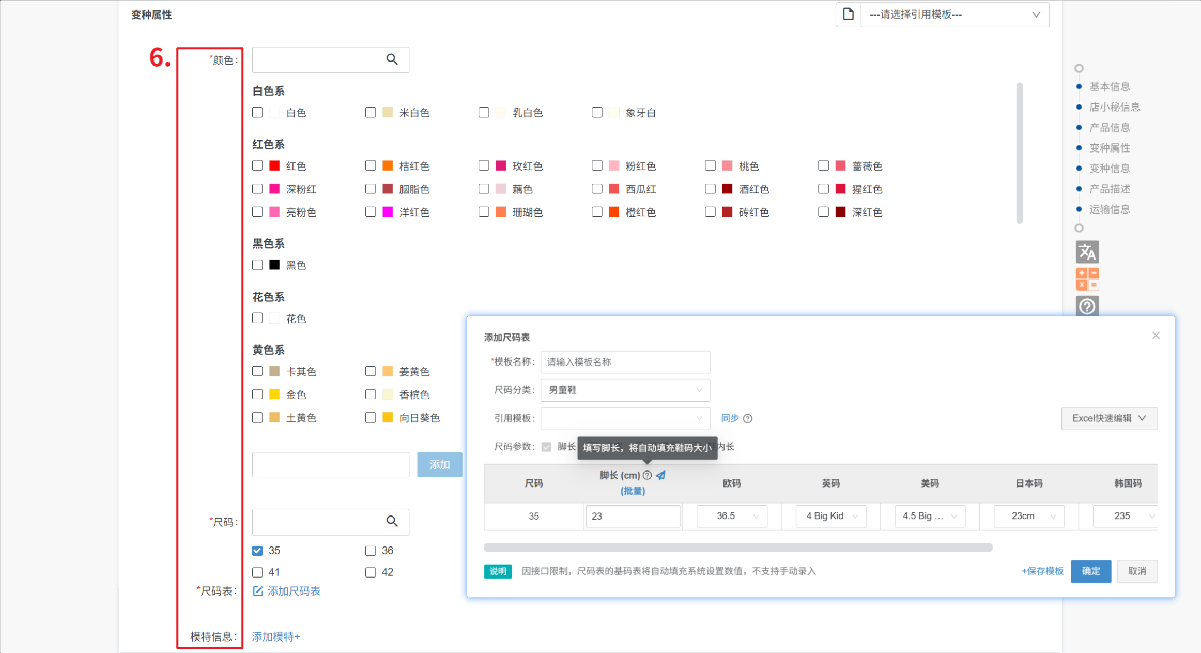This screenshot has width=1201, height=653.
Task: Jump to 产品描述 in side navigation
Action: tap(1109, 189)
